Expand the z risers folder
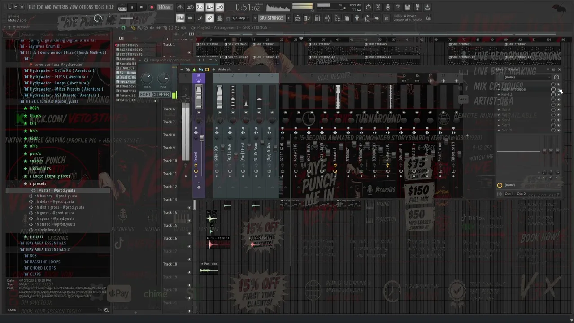The width and height of the screenshot is (574, 323). pyautogui.click(x=36, y=236)
